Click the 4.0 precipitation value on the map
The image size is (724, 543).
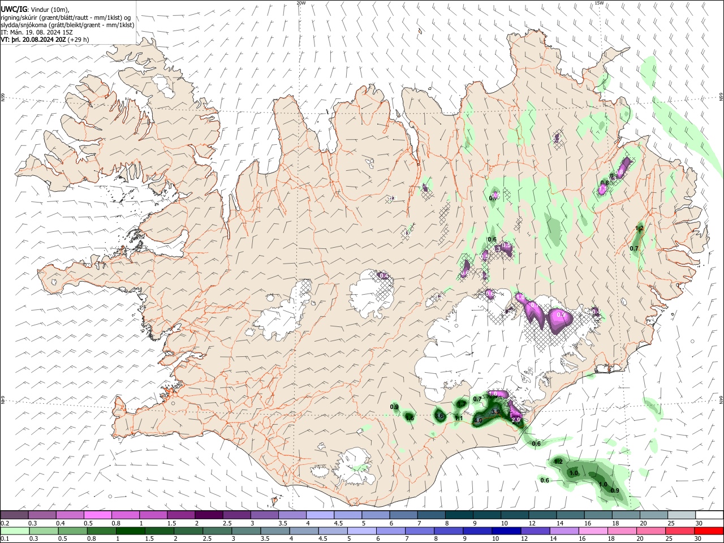[x=477, y=421]
